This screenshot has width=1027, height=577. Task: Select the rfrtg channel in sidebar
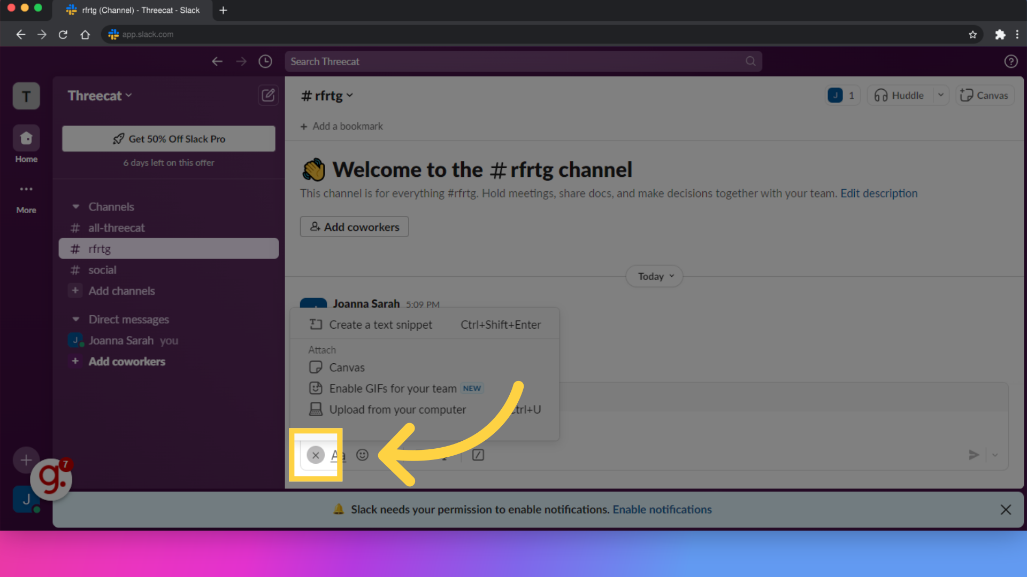pyautogui.click(x=168, y=248)
